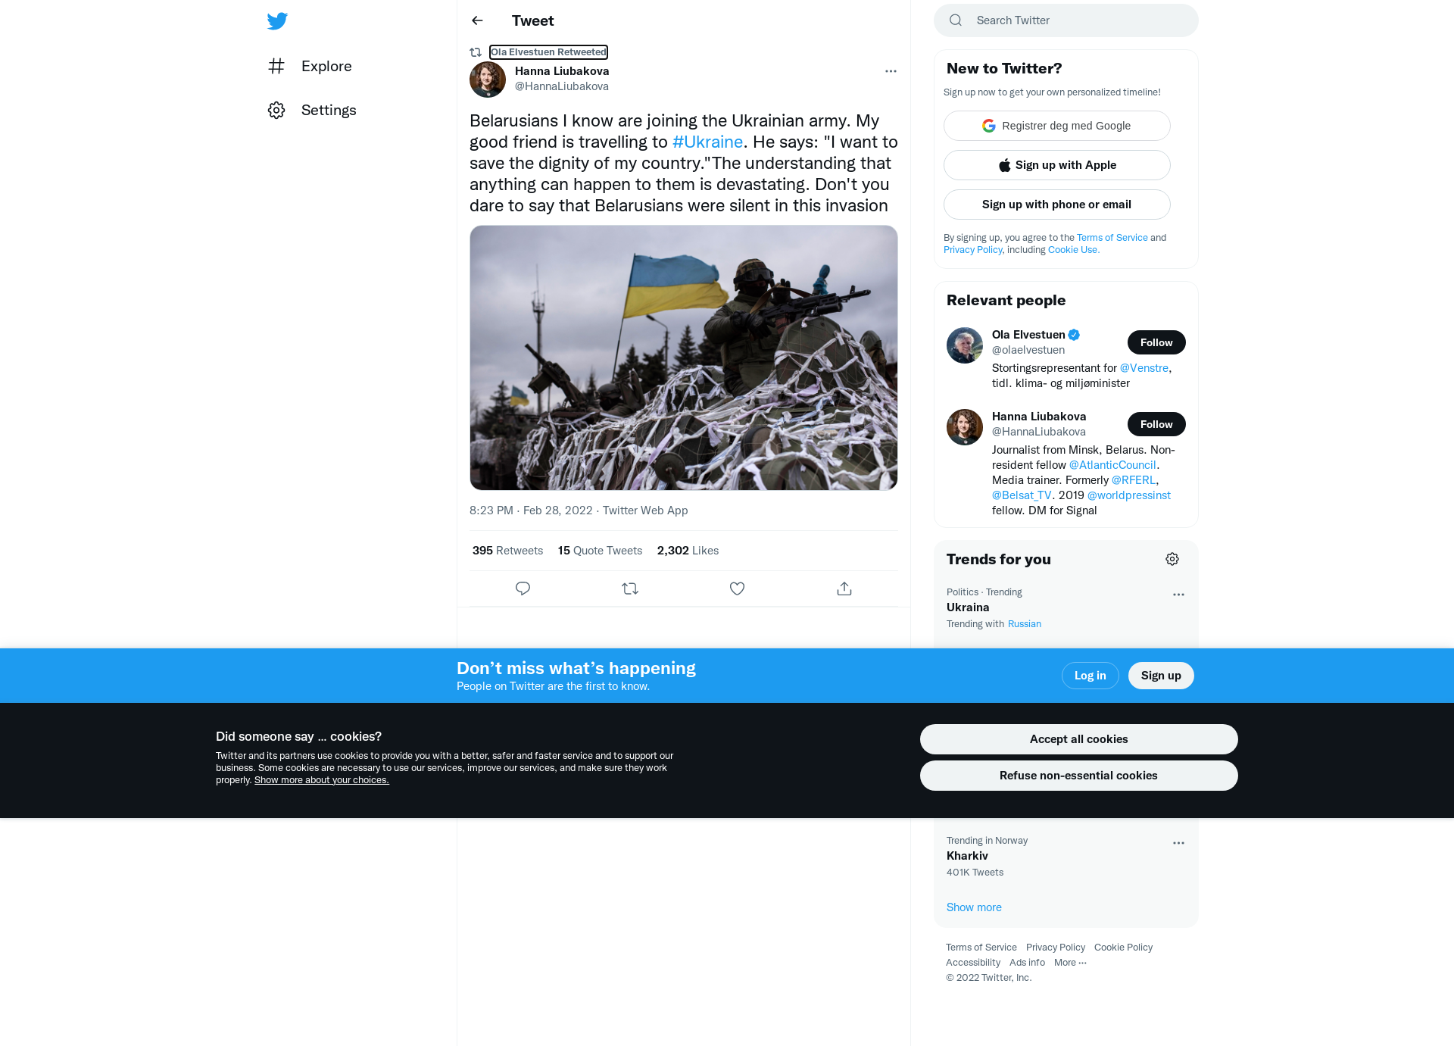Share the tweet using the share icon
Viewport: 1454px width, 1046px height.
[x=844, y=589]
